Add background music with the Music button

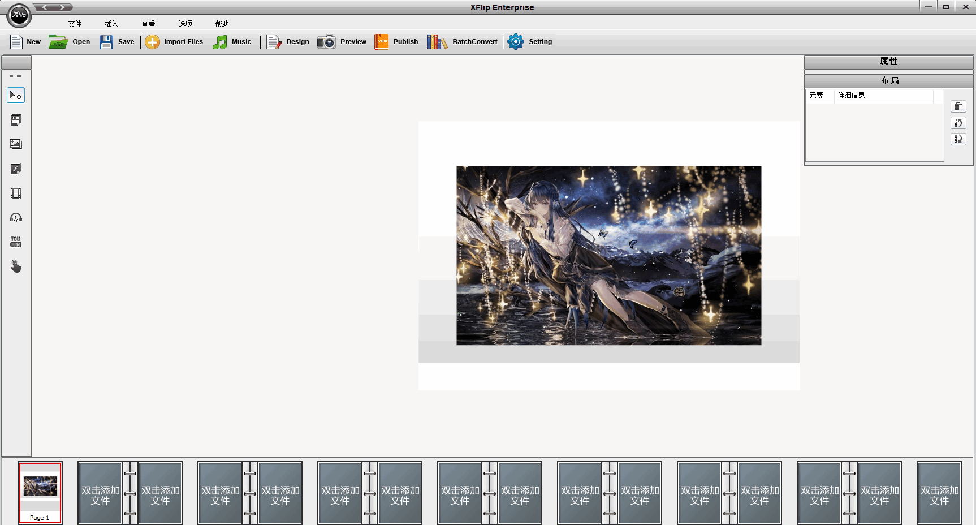pyautogui.click(x=232, y=42)
